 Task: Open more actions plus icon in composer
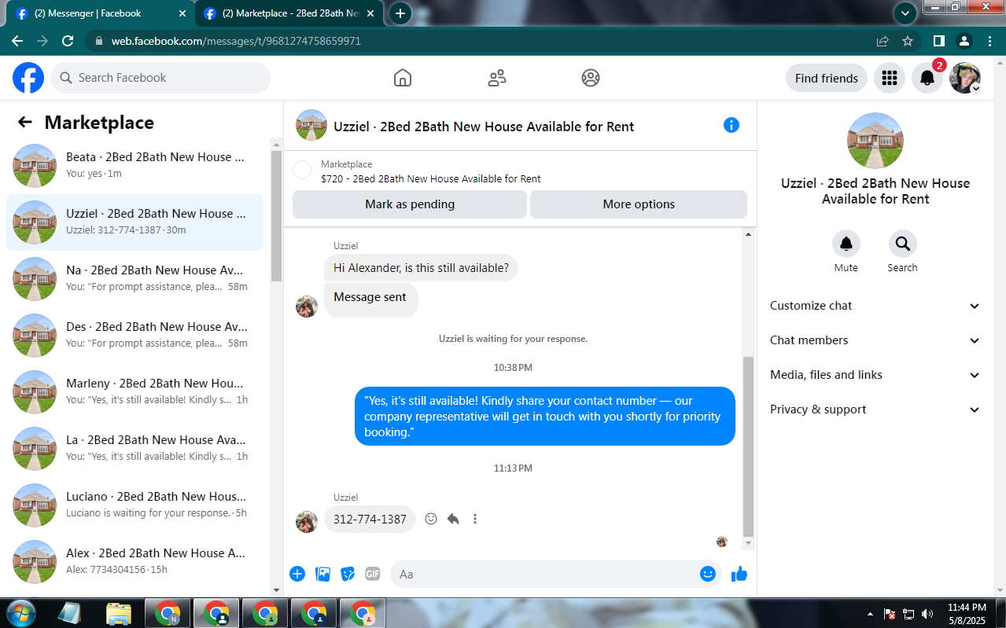(297, 574)
